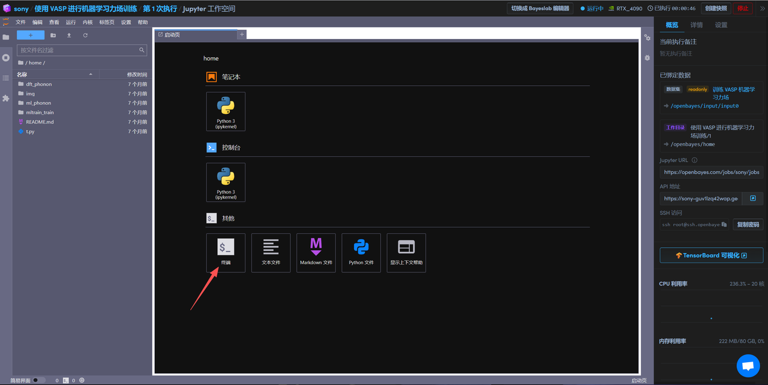Open the mltrain_train folder

click(82, 112)
